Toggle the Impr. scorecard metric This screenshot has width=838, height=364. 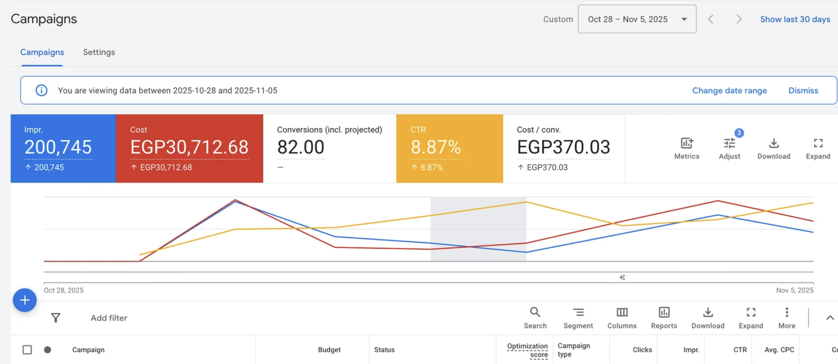63,148
